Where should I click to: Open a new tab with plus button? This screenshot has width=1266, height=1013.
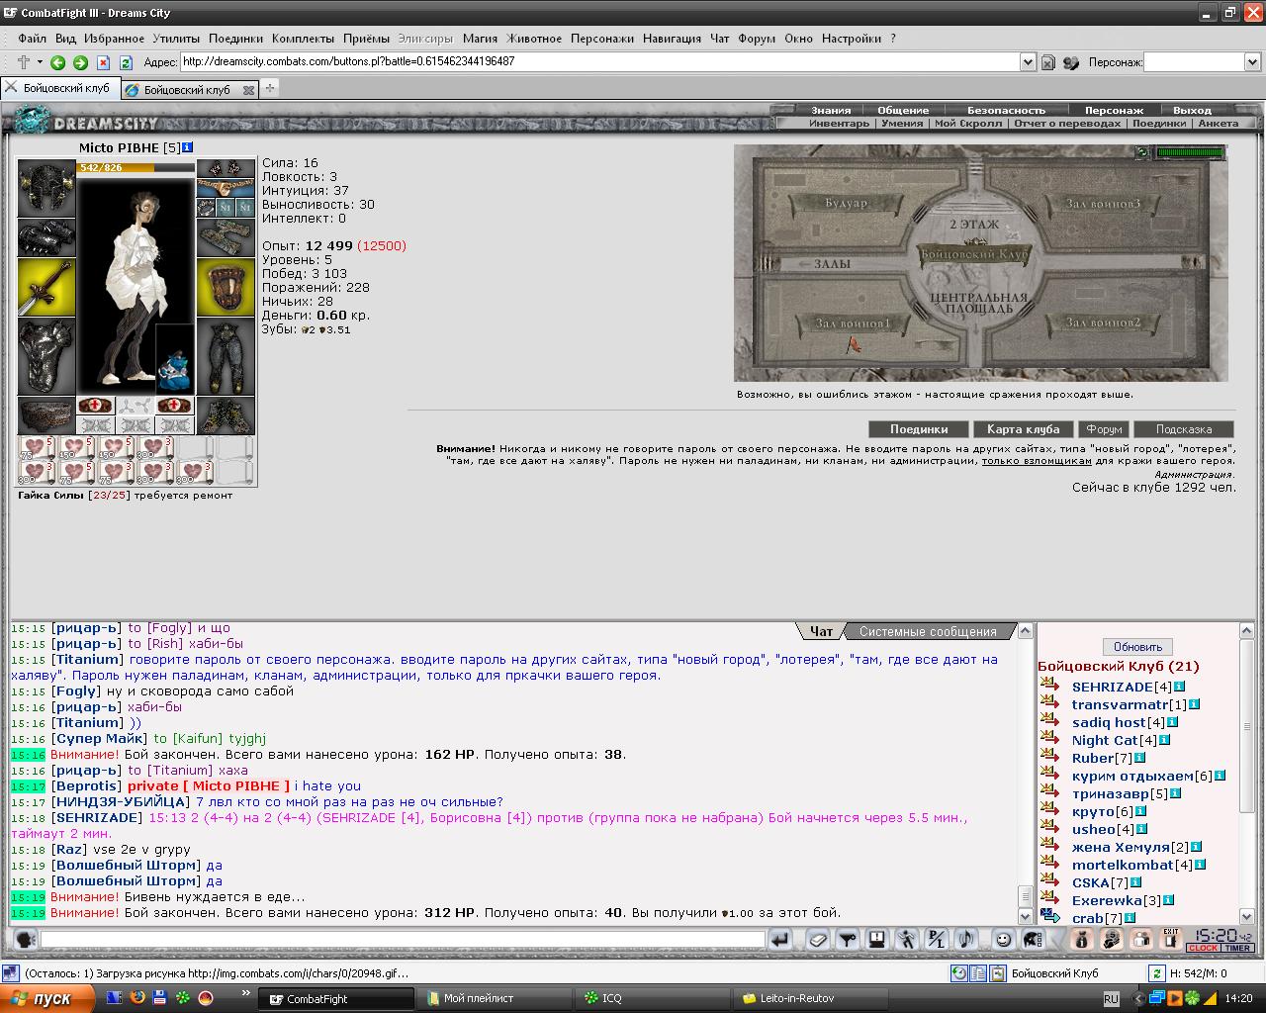(x=269, y=88)
